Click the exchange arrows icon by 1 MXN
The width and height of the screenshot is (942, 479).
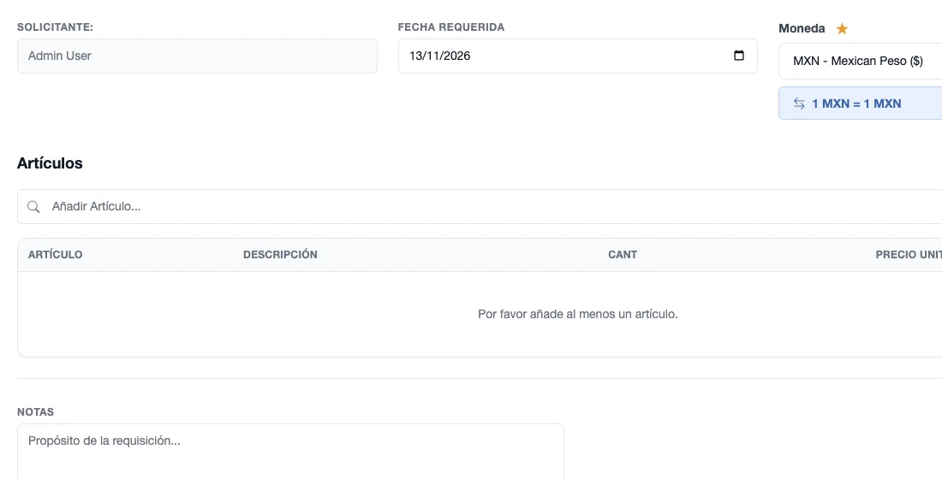[799, 103]
